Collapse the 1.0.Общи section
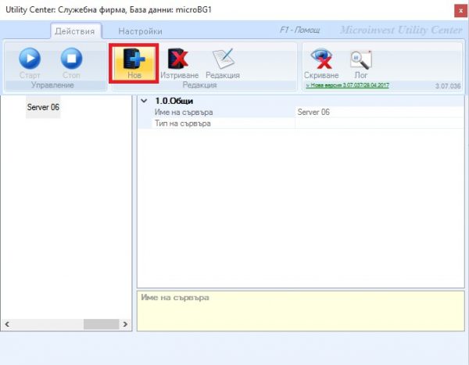The width and height of the screenshot is (469, 365). 144,101
